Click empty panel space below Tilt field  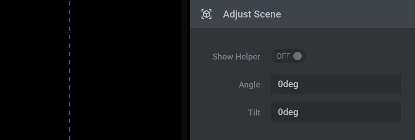click(302, 132)
